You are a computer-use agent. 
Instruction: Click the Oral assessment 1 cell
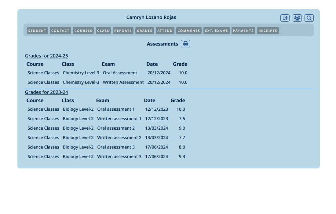(x=116, y=109)
